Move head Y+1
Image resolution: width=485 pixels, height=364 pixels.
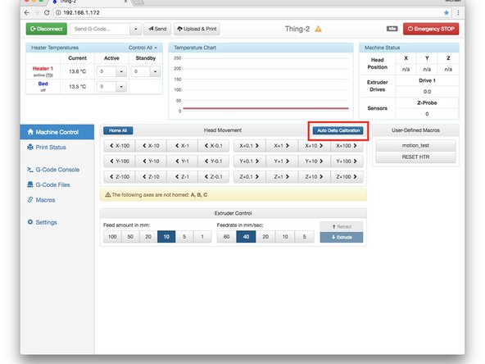click(282, 162)
